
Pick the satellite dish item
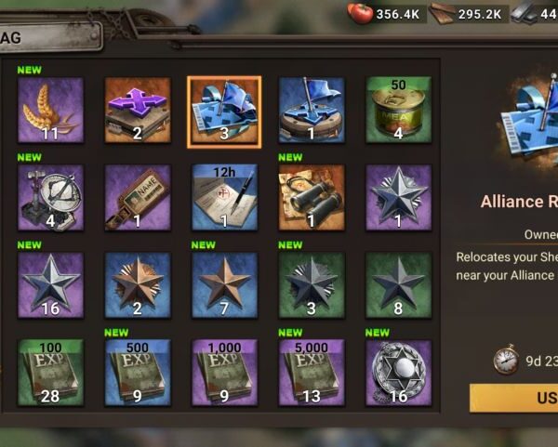point(50,197)
